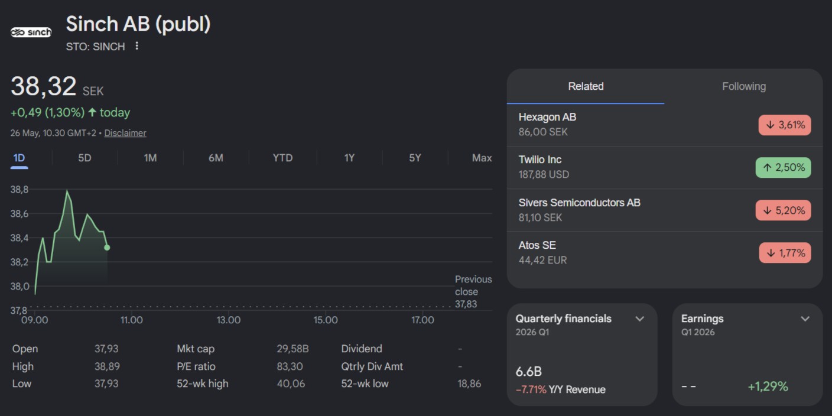Click Twilio Inc's green 2,50% change badge
Screen dimensions: 832x416
coord(783,168)
